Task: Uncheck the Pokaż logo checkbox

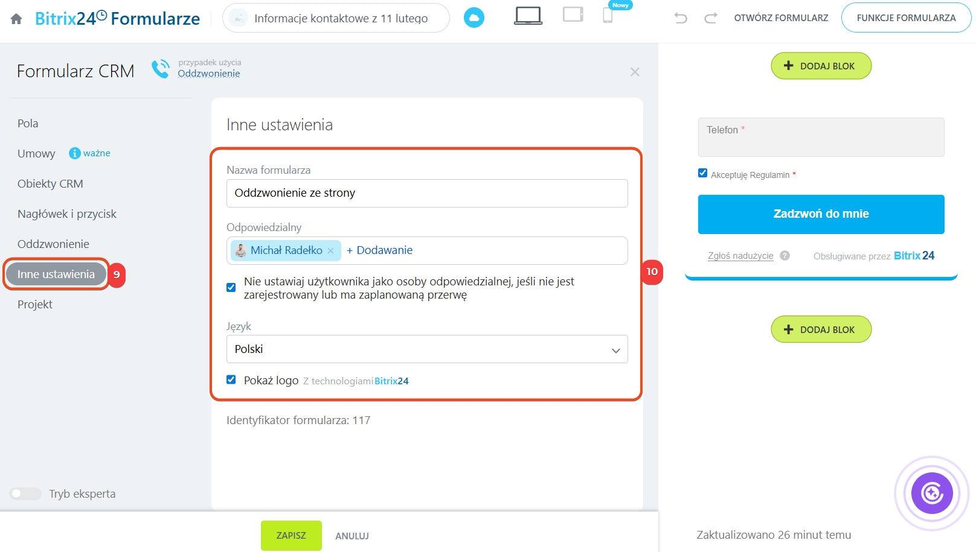Action: click(231, 379)
